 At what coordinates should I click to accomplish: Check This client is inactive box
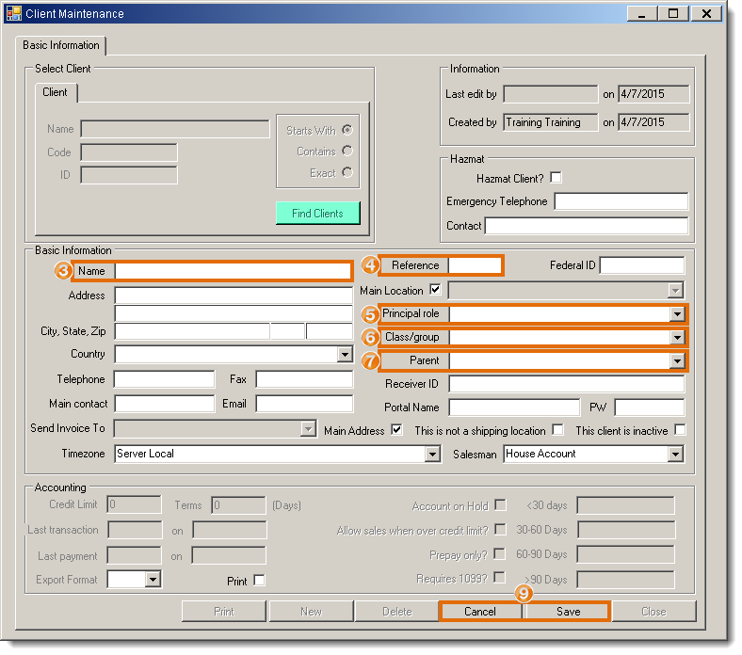click(x=680, y=430)
